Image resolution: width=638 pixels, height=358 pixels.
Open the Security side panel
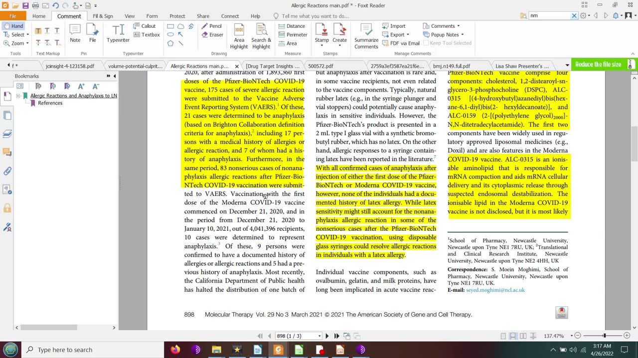click(7, 208)
